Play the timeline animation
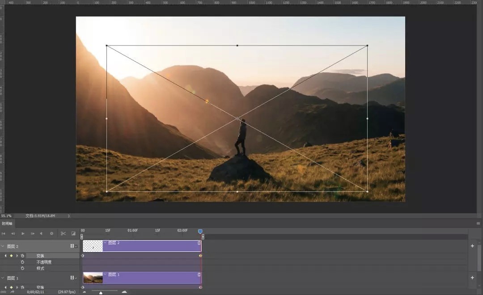This screenshot has width=483, height=295. 22,233
